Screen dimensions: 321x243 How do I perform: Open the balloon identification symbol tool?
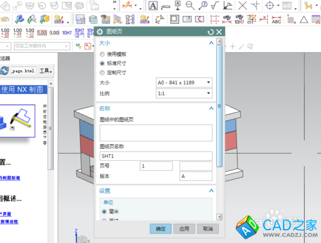click(x=203, y=6)
